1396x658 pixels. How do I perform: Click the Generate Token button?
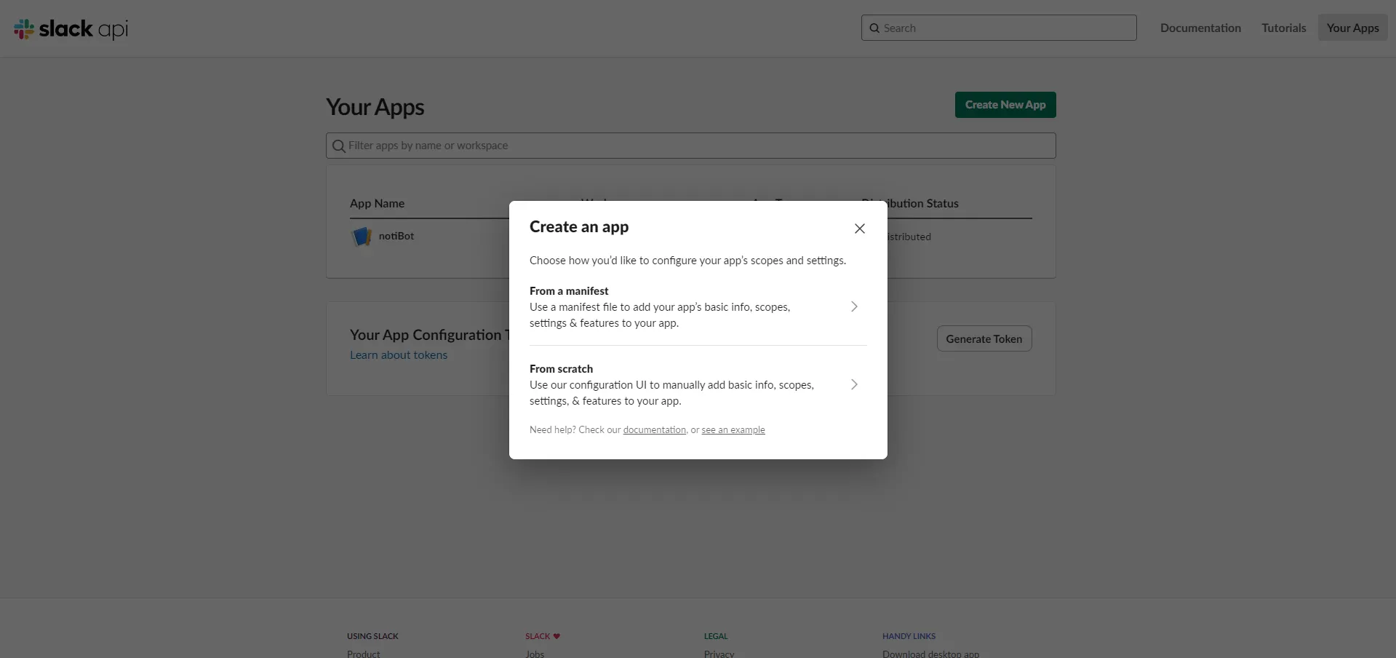point(984,338)
